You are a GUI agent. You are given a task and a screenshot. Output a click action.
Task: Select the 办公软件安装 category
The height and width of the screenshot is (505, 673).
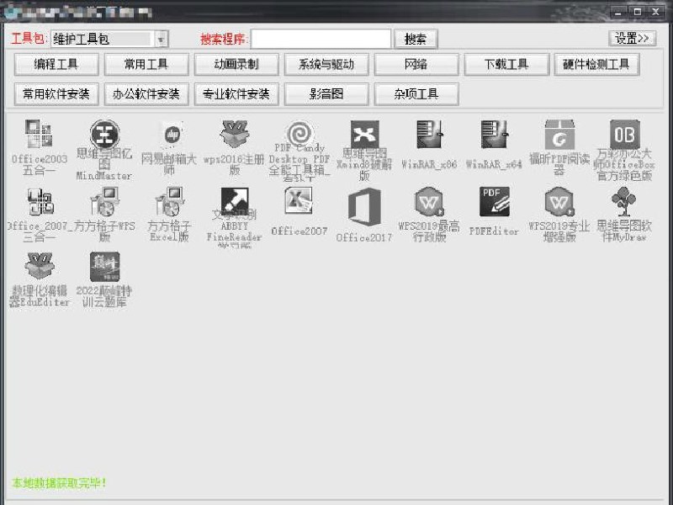coord(146,94)
